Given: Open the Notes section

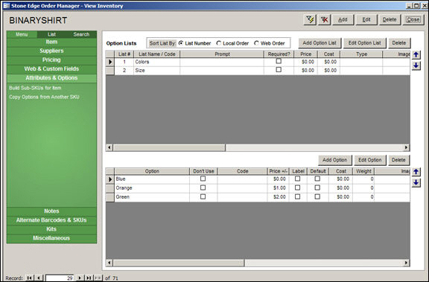Looking at the screenshot, I should coord(51,211).
